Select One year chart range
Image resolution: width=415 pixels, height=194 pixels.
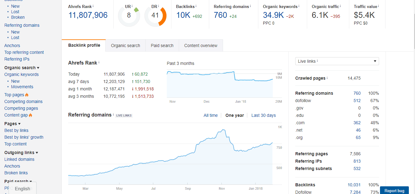pyautogui.click(x=235, y=115)
